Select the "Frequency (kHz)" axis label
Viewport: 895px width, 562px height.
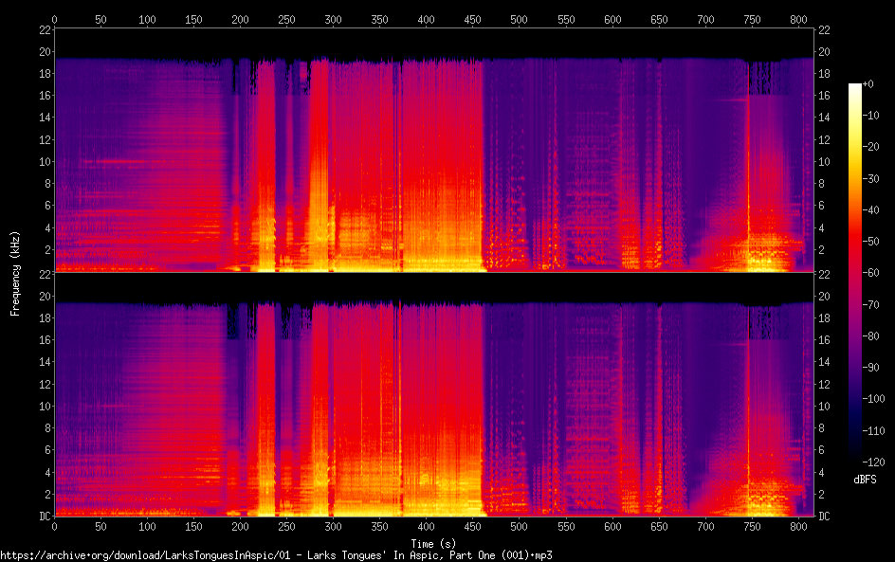15,272
